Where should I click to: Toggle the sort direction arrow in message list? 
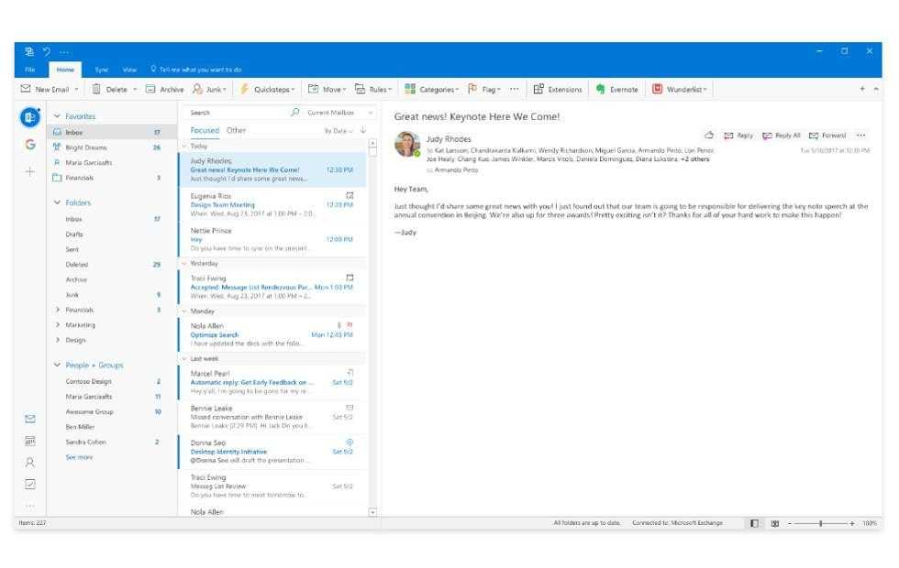click(x=362, y=131)
